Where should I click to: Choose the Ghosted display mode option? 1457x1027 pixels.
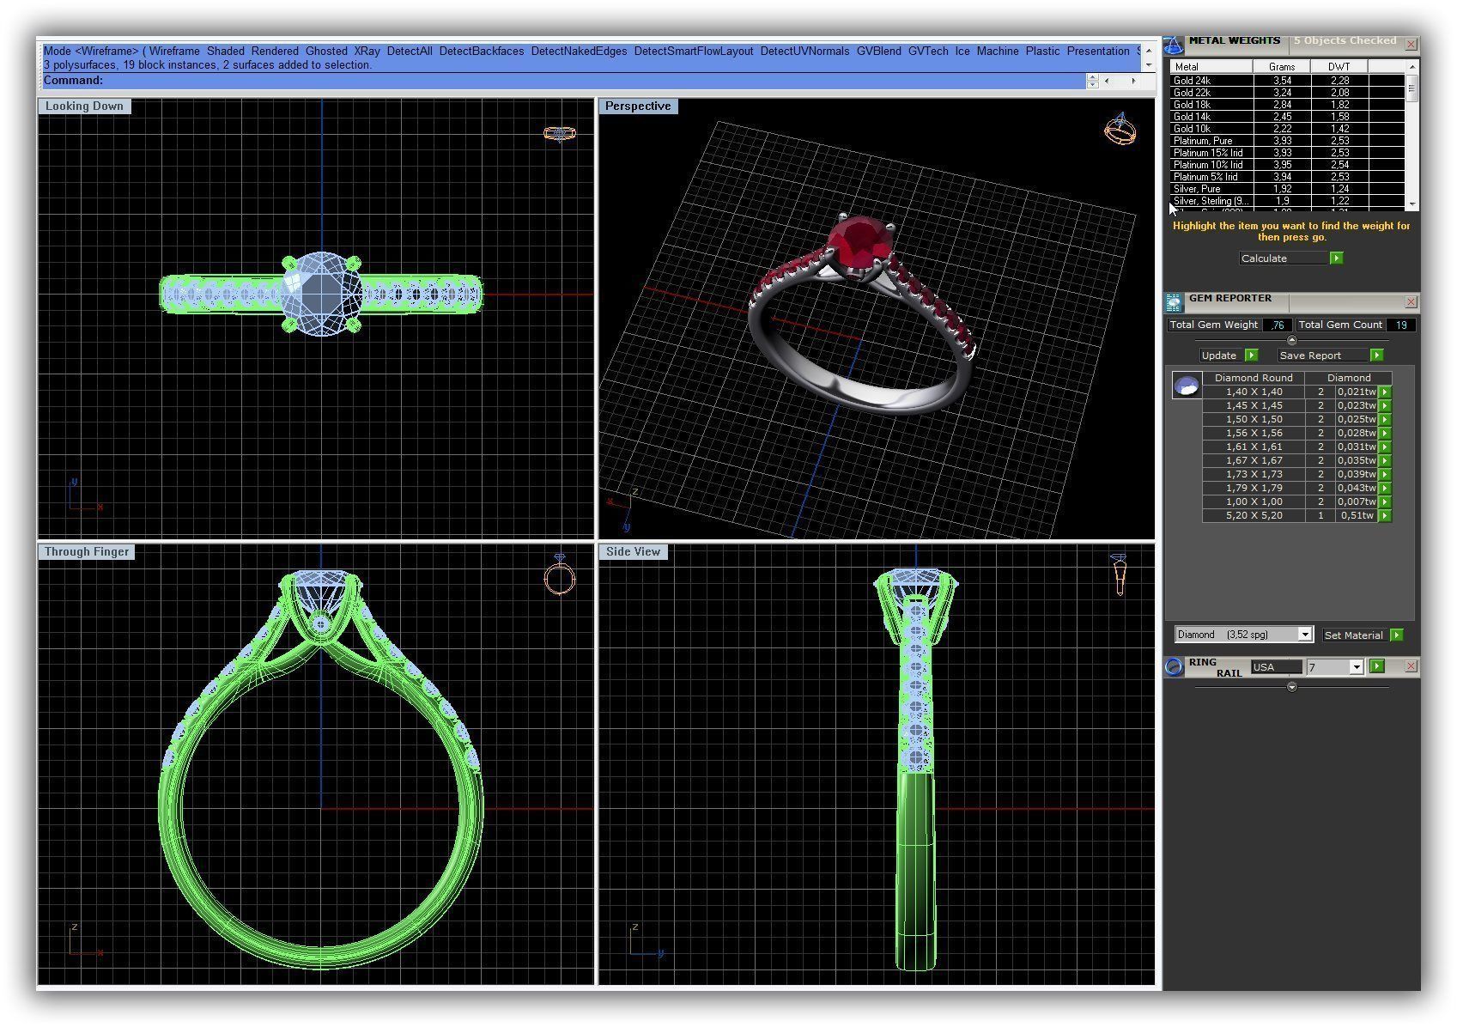[326, 52]
